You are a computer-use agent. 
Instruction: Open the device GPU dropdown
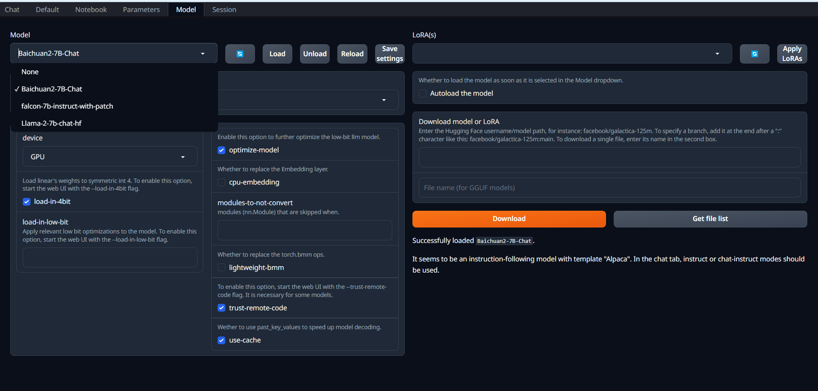[110, 157]
